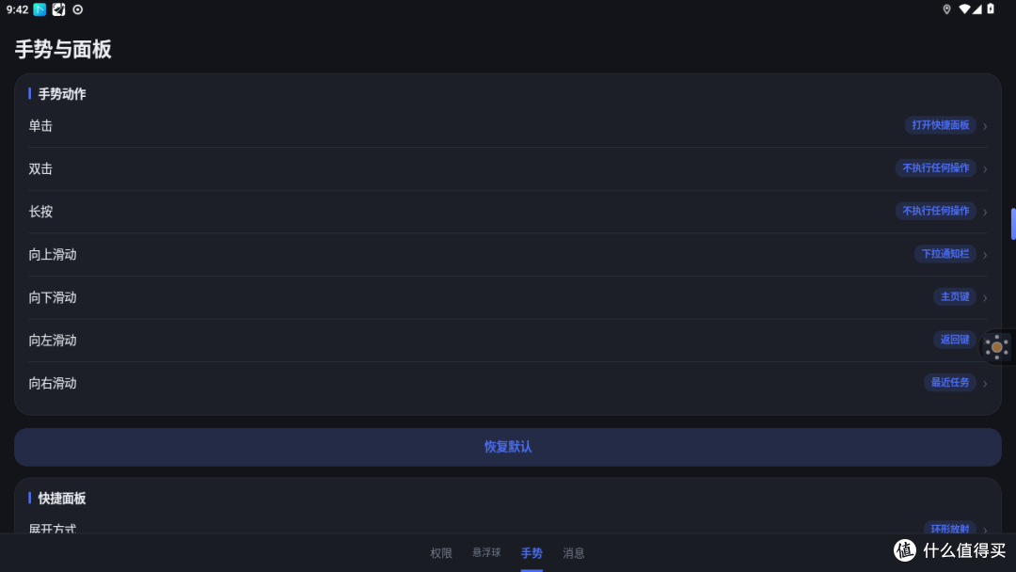Screen dimensions: 1016x572
Task: Open the 单击 gesture action options
Action: 508,126
